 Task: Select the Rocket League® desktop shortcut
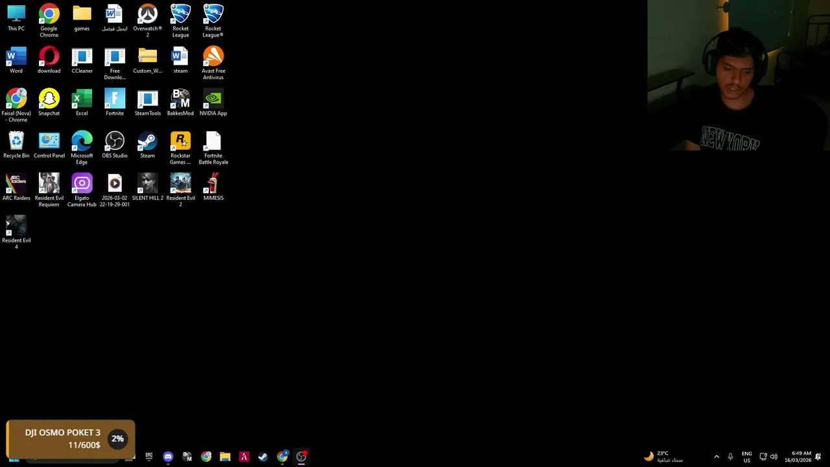pyautogui.click(x=213, y=21)
